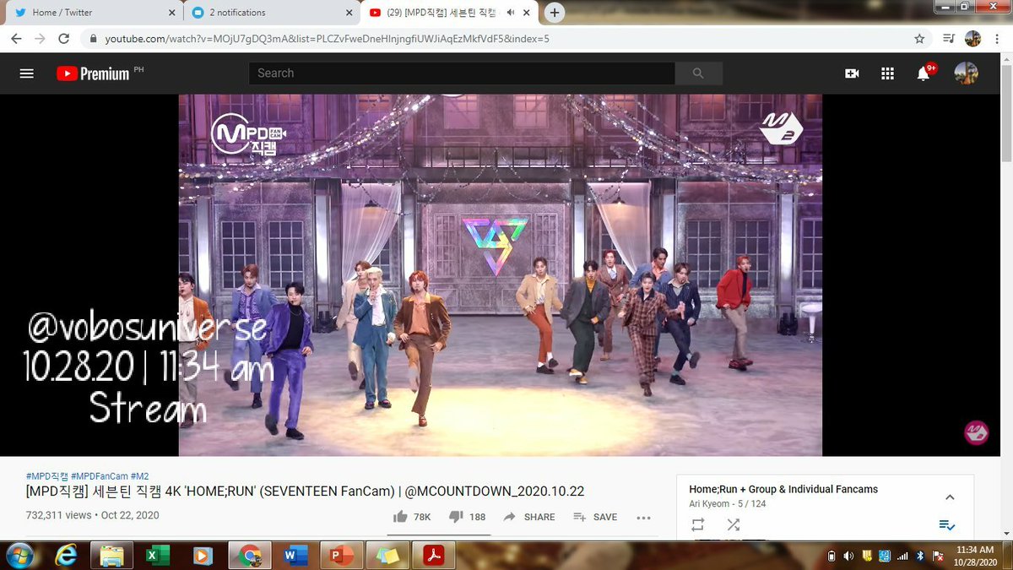Open File Explorer from taskbar
This screenshot has width=1013, height=570.
tap(111, 556)
